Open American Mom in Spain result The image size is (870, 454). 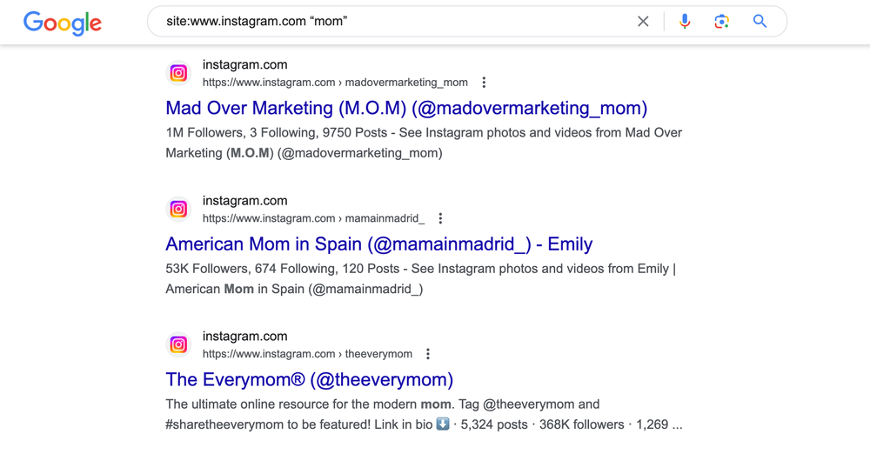coord(379,244)
